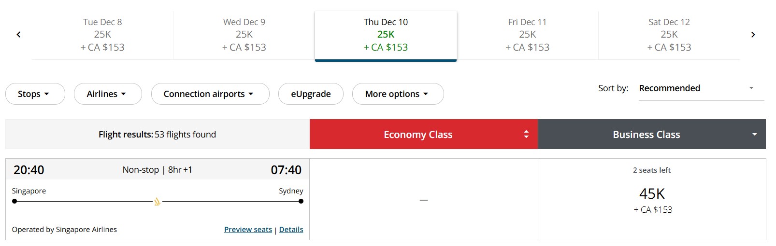Open the Preview seats link
The height and width of the screenshot is (246, 776).
coord(248,230)
